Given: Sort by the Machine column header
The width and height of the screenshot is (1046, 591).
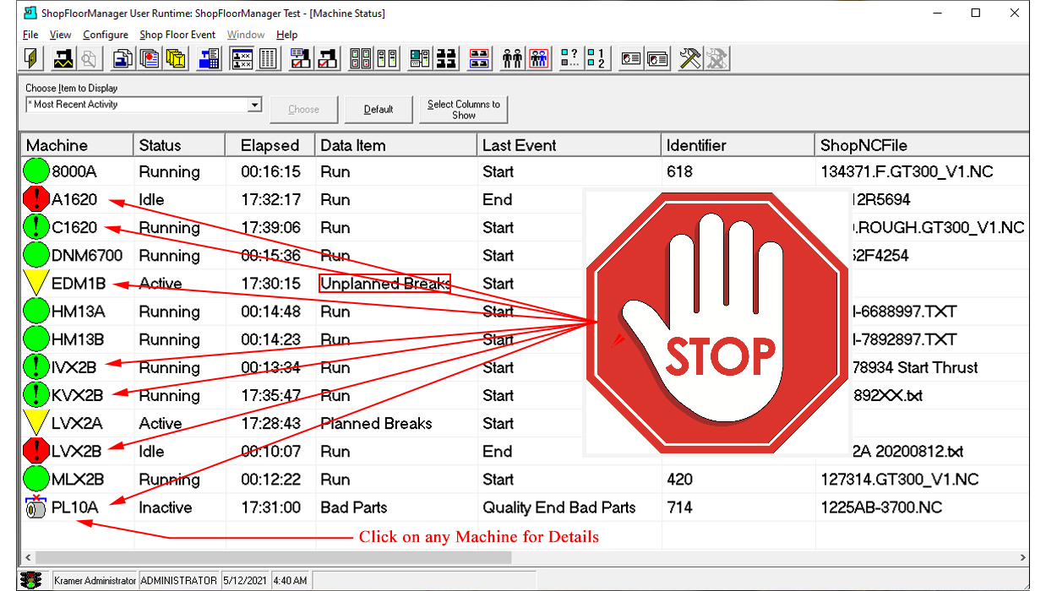Looking at the screenshot, I should pos(77,145).
